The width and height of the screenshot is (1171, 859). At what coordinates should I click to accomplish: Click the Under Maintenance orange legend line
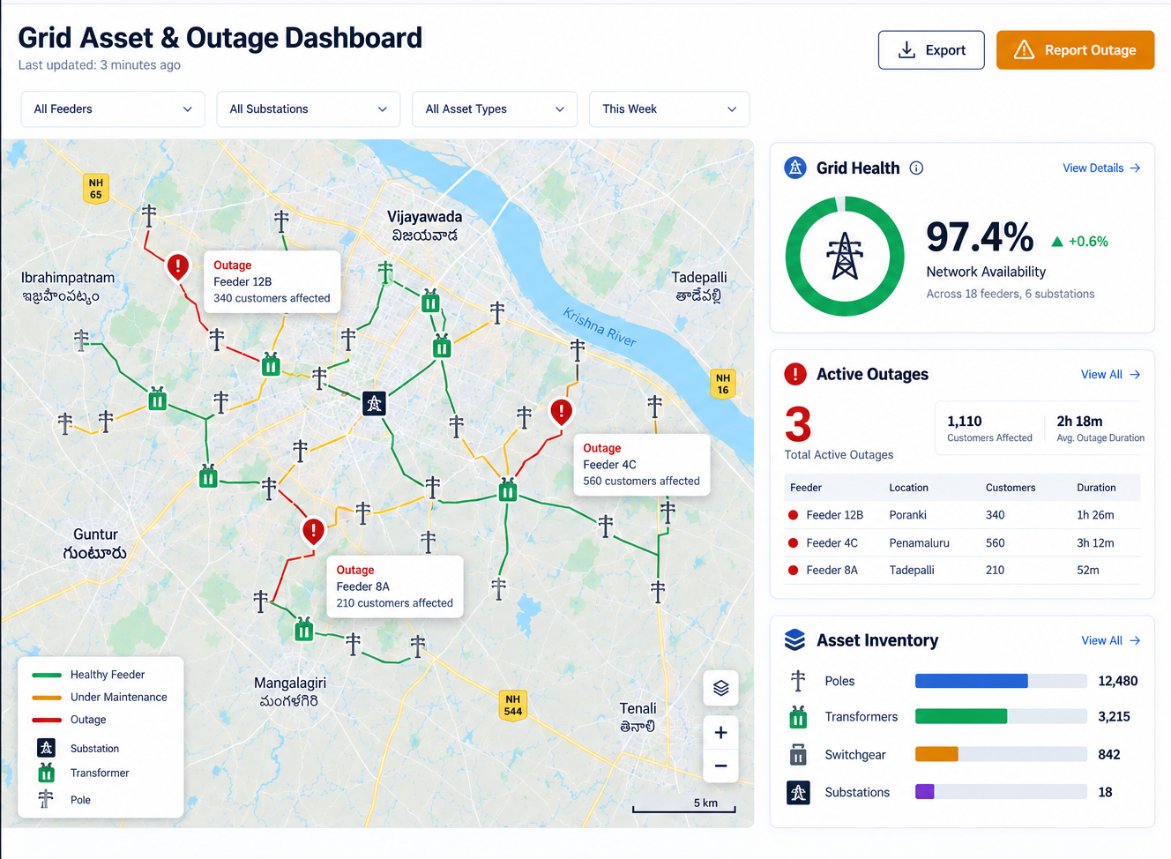point(46,697)
